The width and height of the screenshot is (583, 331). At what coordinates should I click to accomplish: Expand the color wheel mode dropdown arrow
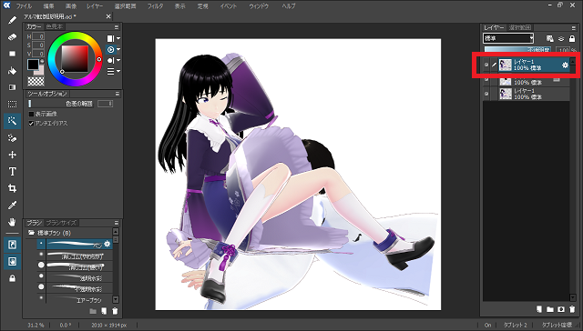(x=118, y=49)
